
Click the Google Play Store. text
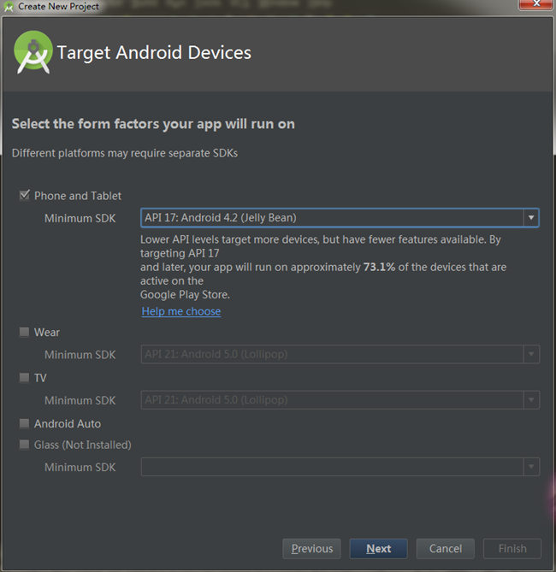(x=185, y=294)
